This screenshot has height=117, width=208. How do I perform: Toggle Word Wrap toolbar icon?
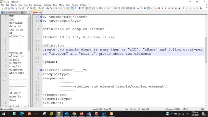72,8
